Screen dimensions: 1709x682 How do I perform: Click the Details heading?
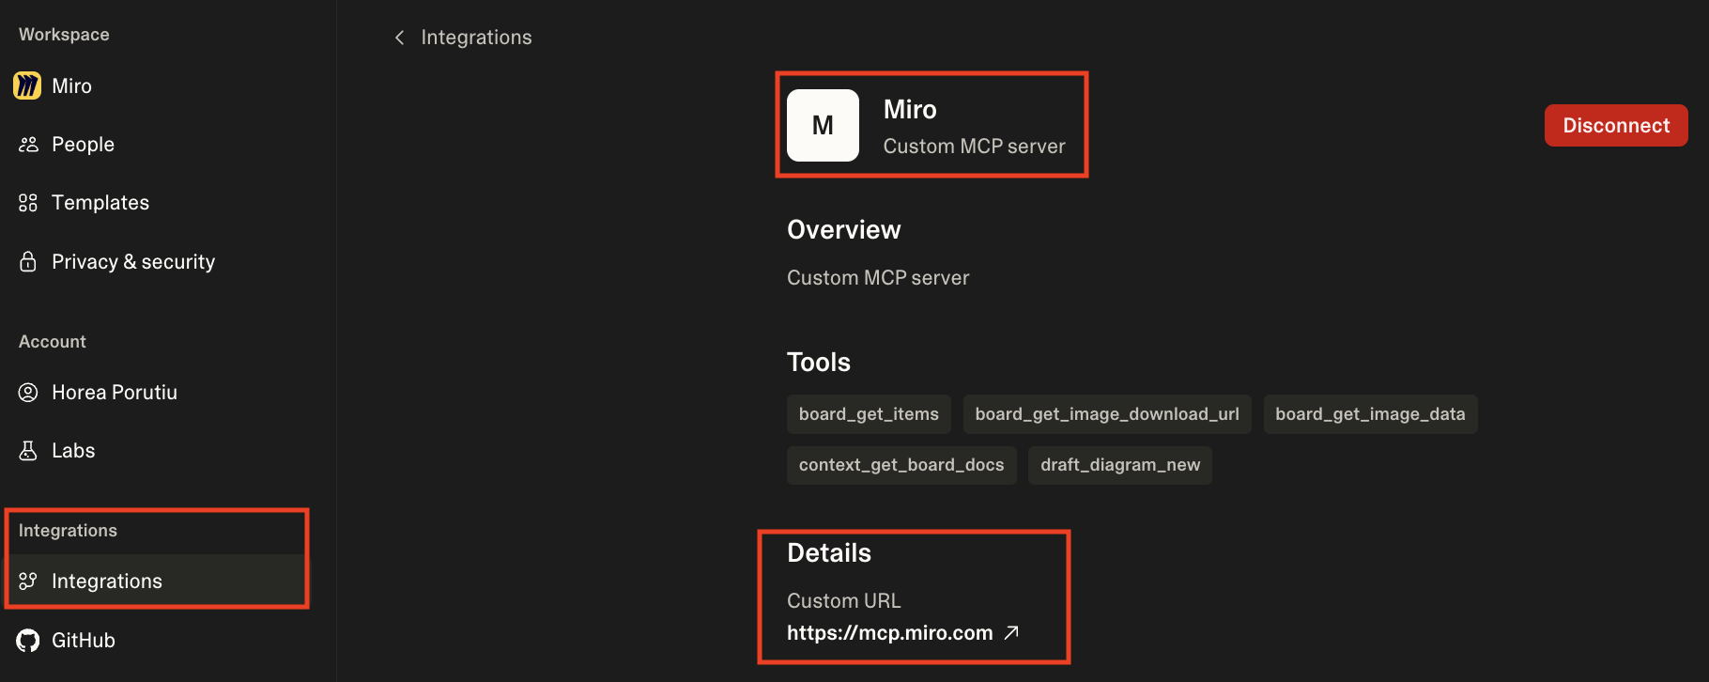pos(829,553)
